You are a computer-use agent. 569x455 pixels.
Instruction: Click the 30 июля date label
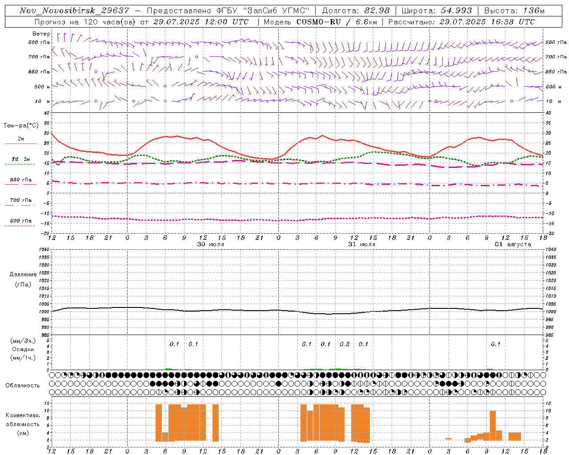pyautogui.click(x=211, y=244)
